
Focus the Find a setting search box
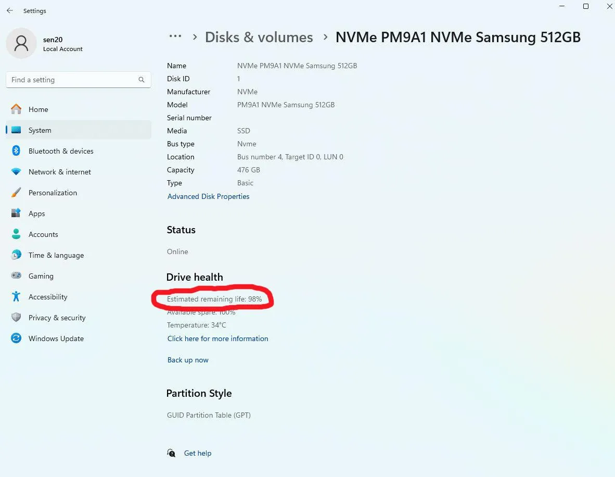pos(79,80)
